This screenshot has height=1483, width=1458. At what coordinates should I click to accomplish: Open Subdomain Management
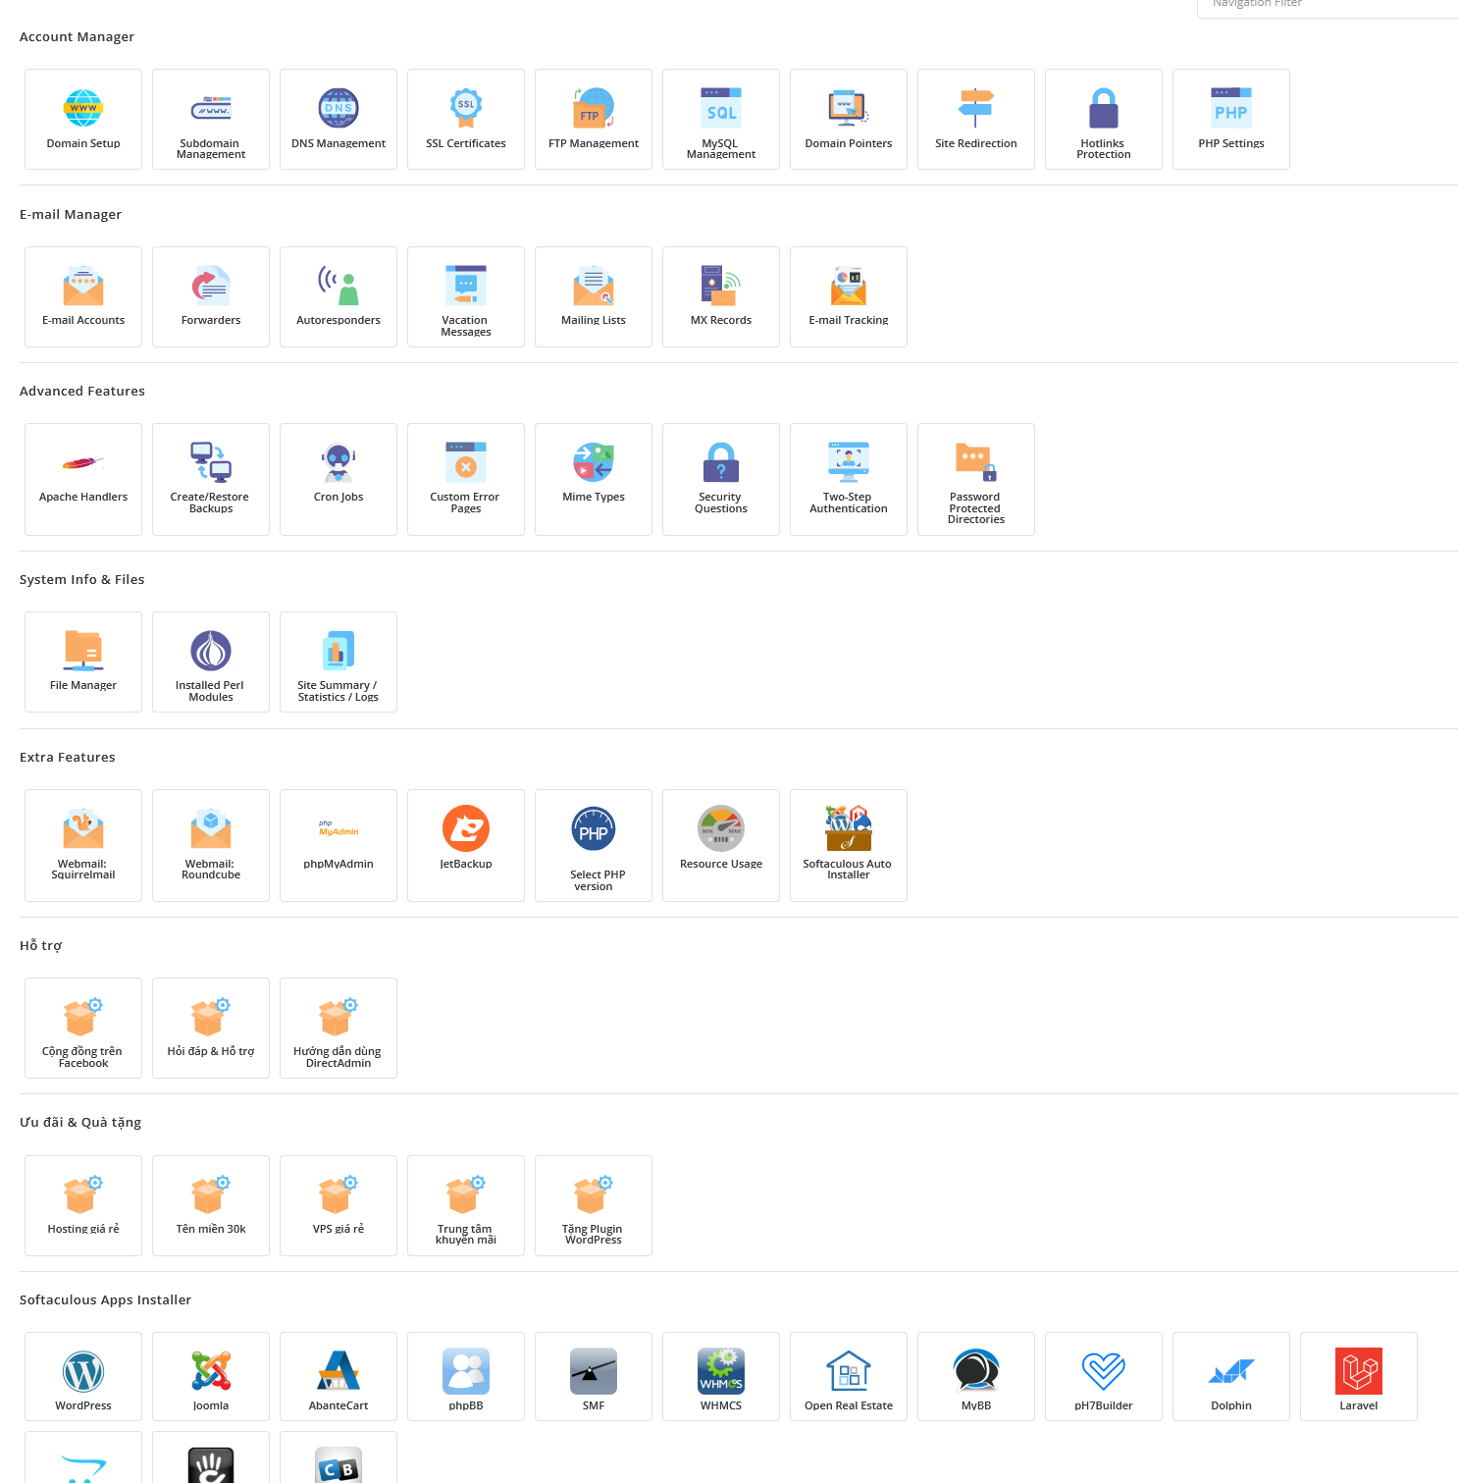211,119
